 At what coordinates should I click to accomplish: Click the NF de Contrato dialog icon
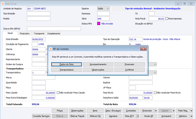coord(51,49)
